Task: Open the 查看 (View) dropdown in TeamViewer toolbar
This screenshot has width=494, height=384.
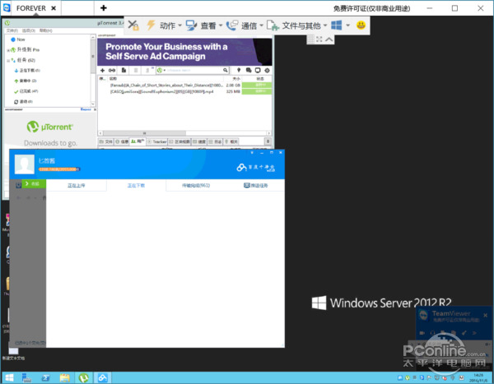Action: click(x=212, y=25)
